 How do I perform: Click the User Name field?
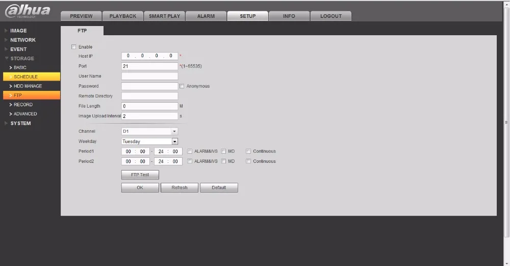(x=149, y=76)
